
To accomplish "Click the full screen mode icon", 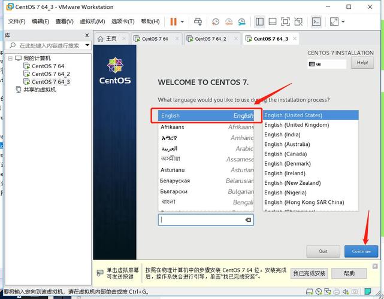I will [x=285, y=22].
